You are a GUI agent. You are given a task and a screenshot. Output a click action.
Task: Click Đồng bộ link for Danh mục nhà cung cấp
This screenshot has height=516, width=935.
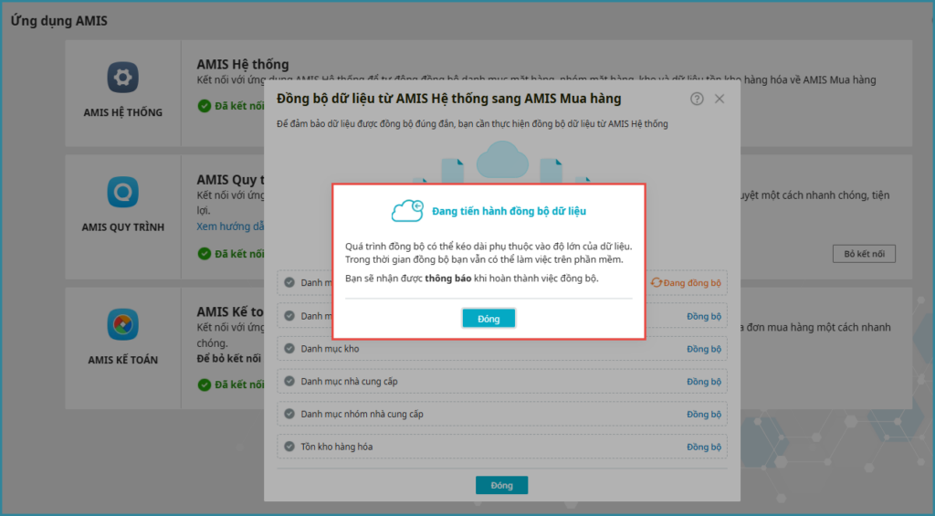[x=704, y=382]
